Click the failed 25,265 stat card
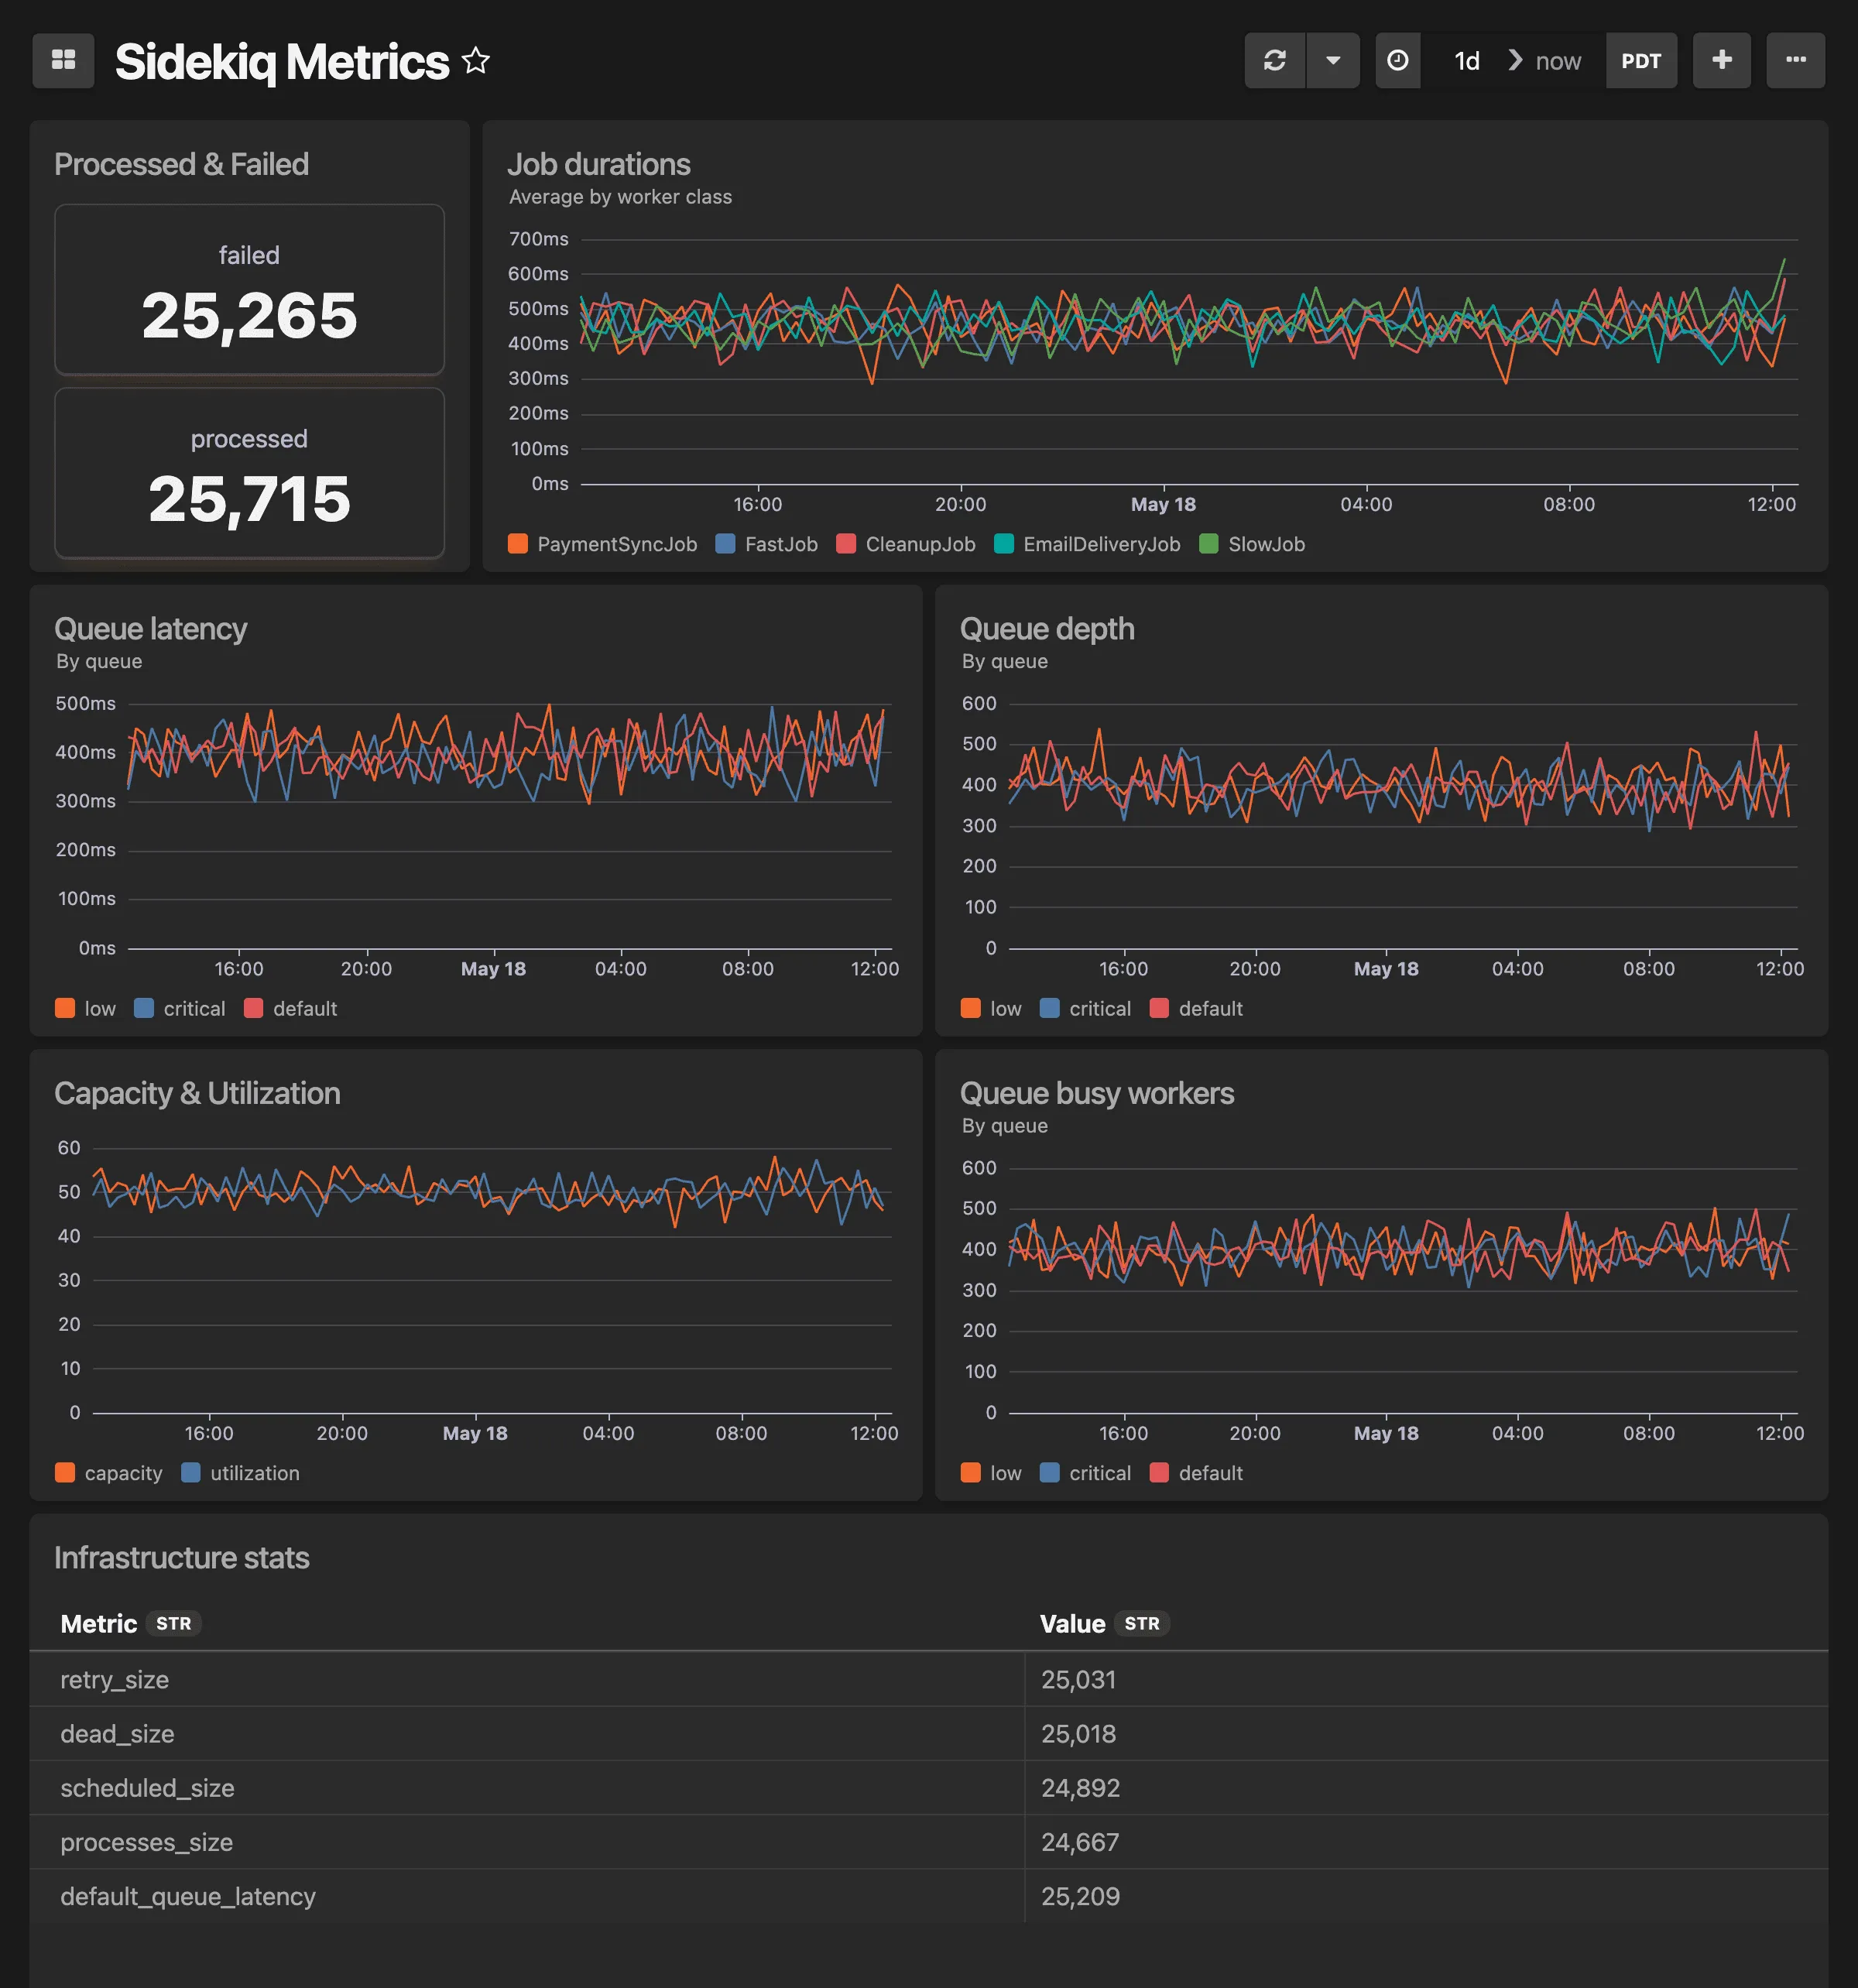 pyautogui.click(x=249, y=289)
